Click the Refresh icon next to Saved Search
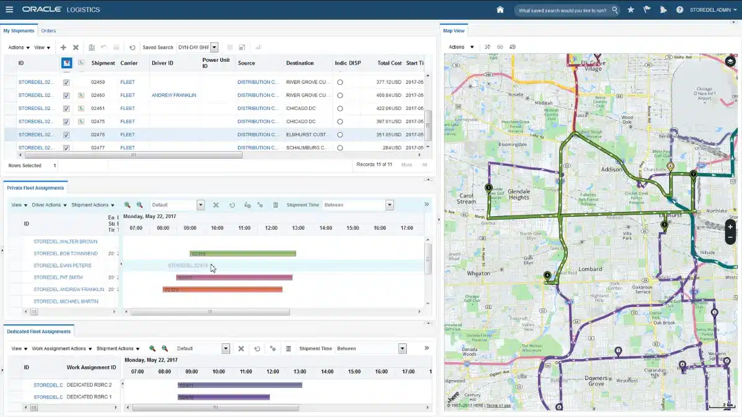The image size is (742, 417). pos(132,47)
